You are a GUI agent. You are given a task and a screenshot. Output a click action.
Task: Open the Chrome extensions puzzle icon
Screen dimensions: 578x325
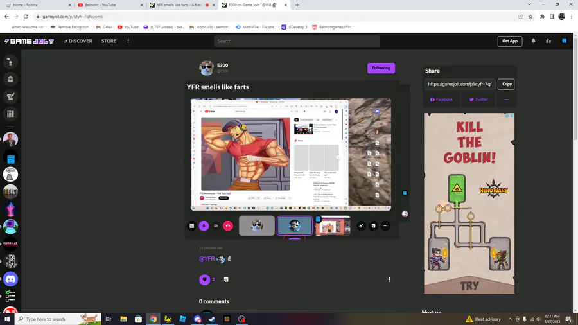click(x=542, y=17)
